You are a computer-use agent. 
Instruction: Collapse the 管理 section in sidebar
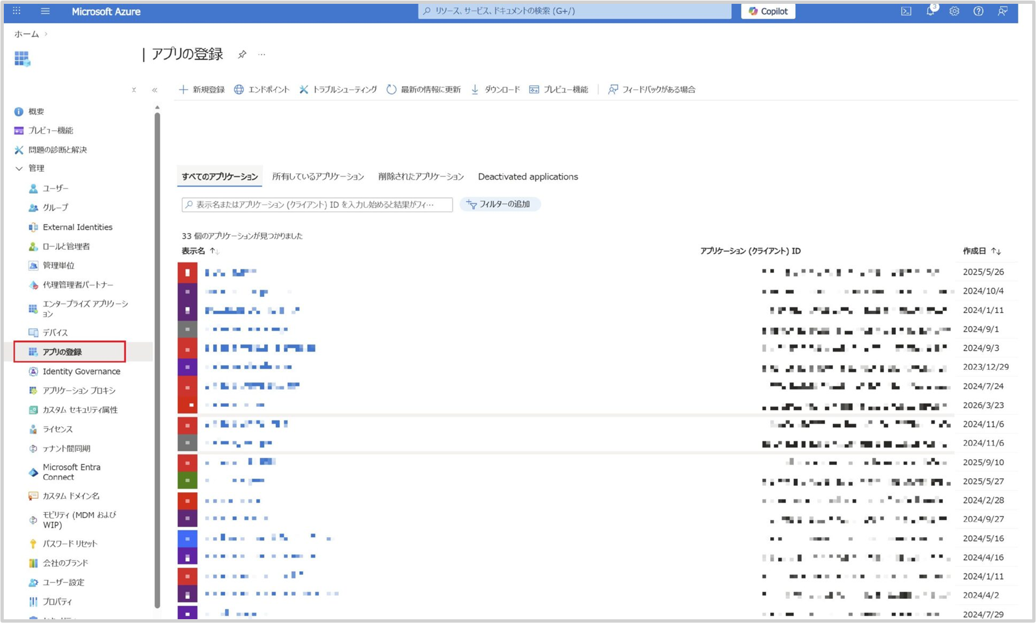[x=20, y=168]
